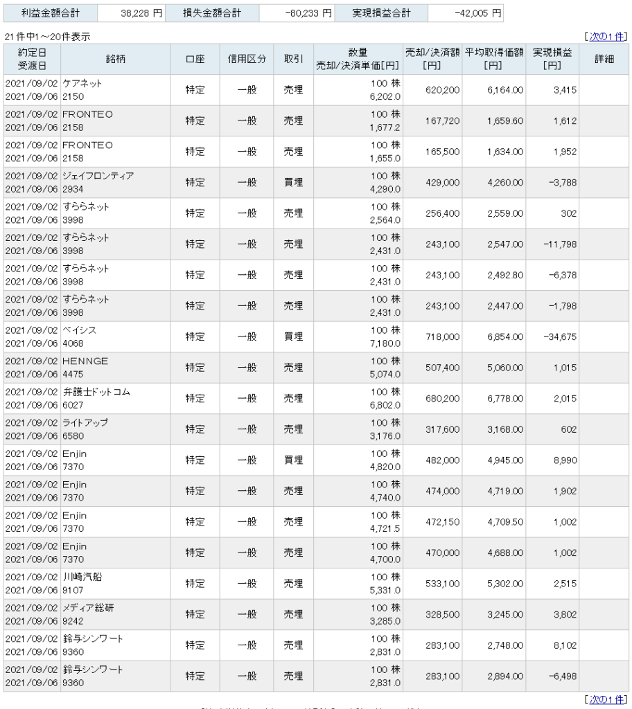Viewport: 632px width, 709px height.
Task: Open the bottom 次の1件 link
Action: point(606,699)
